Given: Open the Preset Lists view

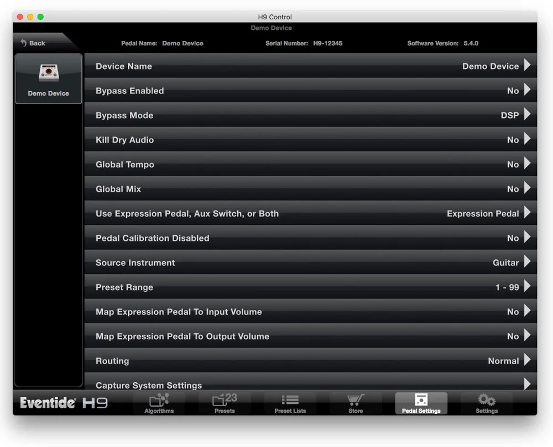Looking at the screenshot, I should coord(290,403).
